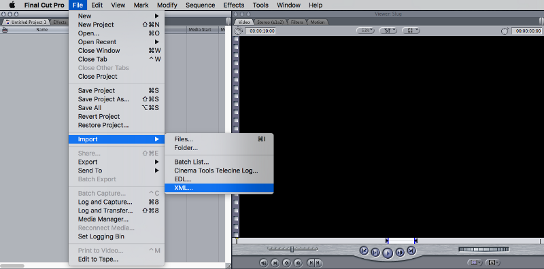Click the Play button in the Viewer

[388, 253]
